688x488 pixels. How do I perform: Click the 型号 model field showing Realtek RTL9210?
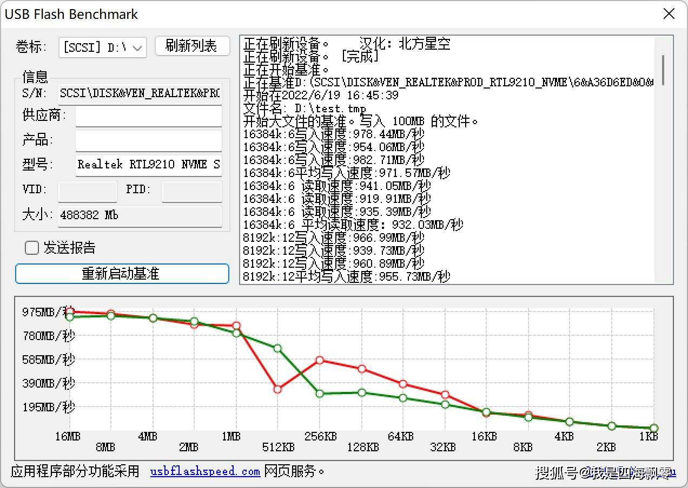click(149, 165)
